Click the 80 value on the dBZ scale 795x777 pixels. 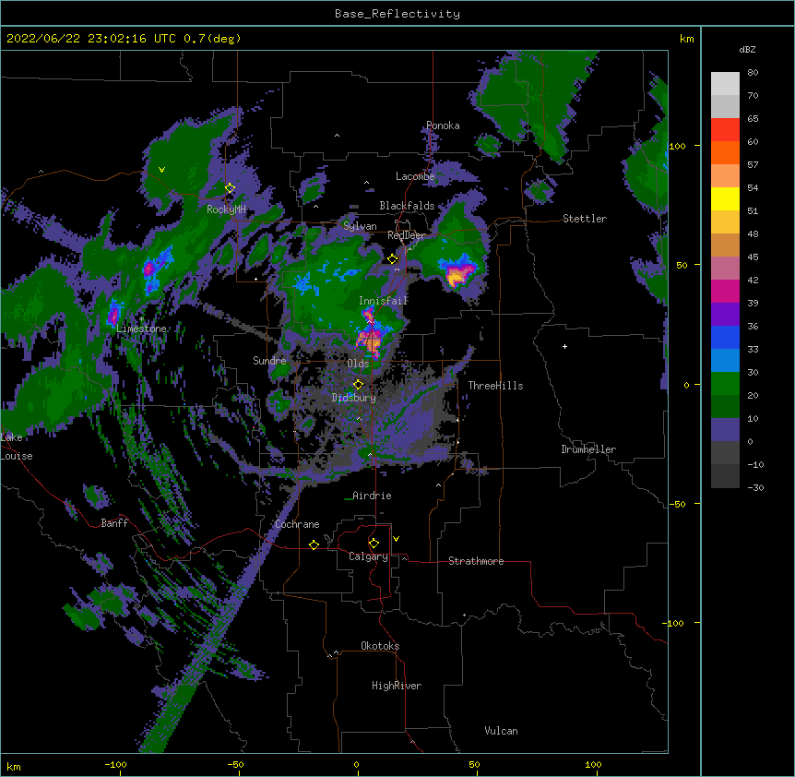753,73
